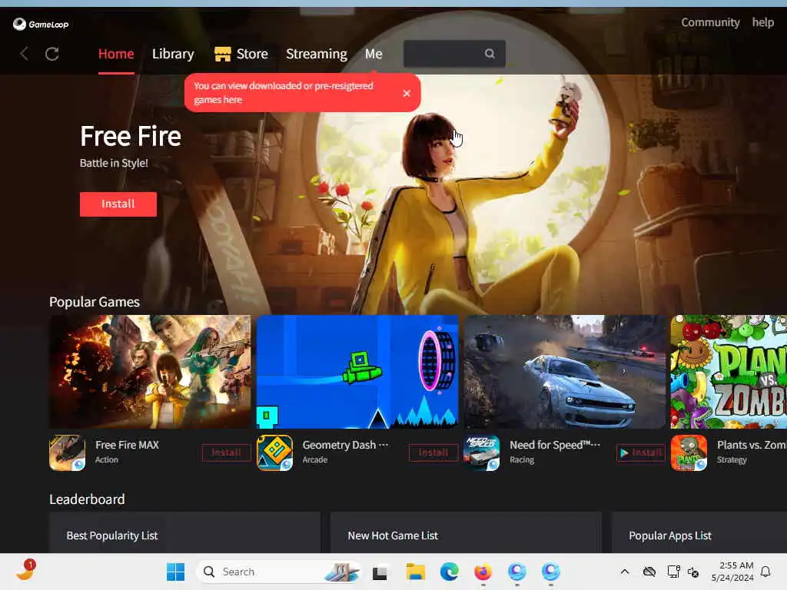Switch to the Home tab
Viewport: 787px width, 590px height.
tap(116, 54)
